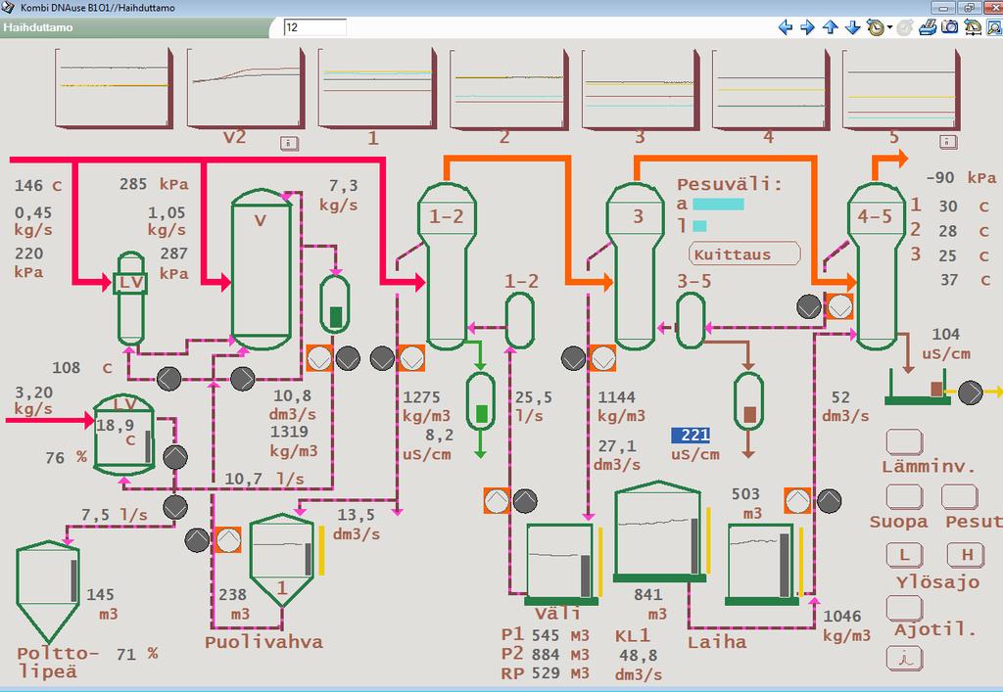1003x692 pixels.
Task: Select the pump next to the 503 m3 reading
Action: tap(829, 501)
